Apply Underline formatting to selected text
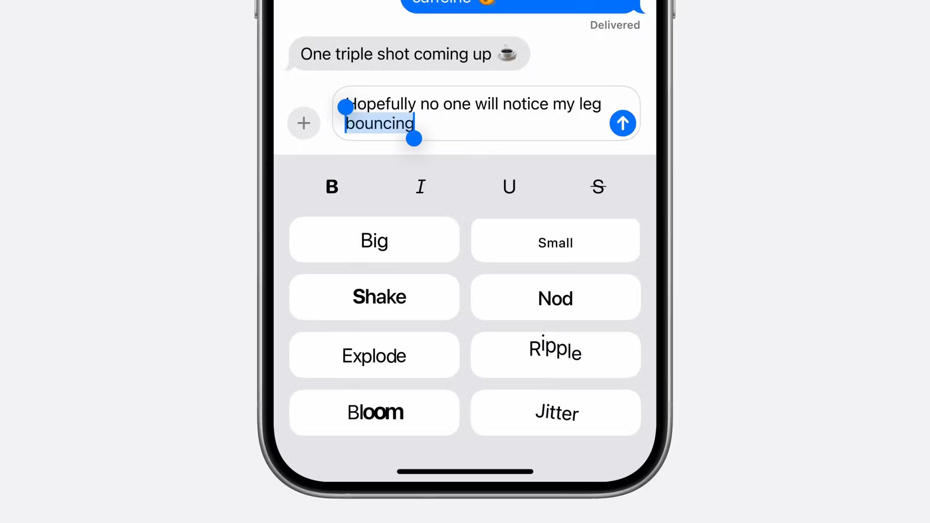 point(509,186)
